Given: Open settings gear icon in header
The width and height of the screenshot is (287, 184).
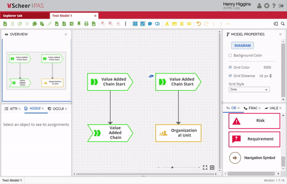Looking at the screenshot, I should click(x=267, y=6).
